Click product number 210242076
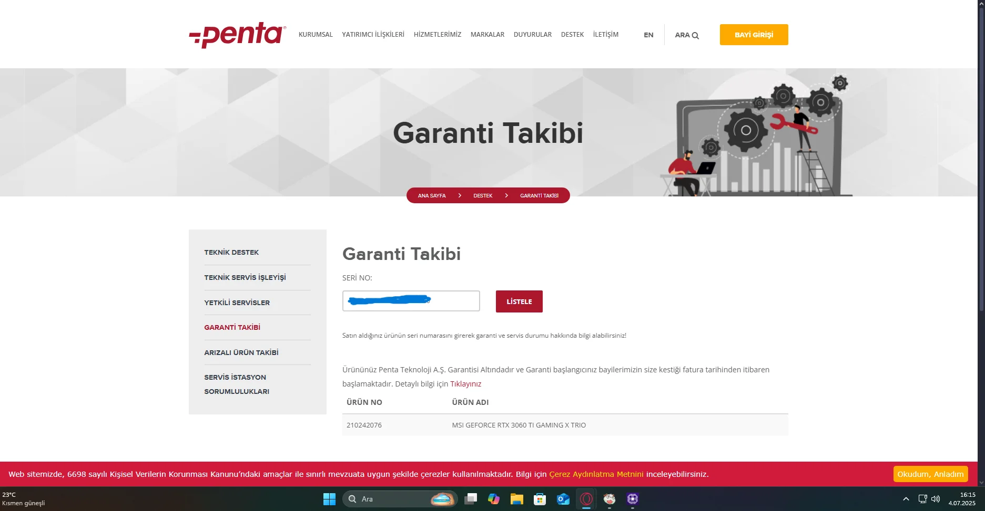This screenshot has width=985, height=511. pyautogui.click(x=364, y=425)
